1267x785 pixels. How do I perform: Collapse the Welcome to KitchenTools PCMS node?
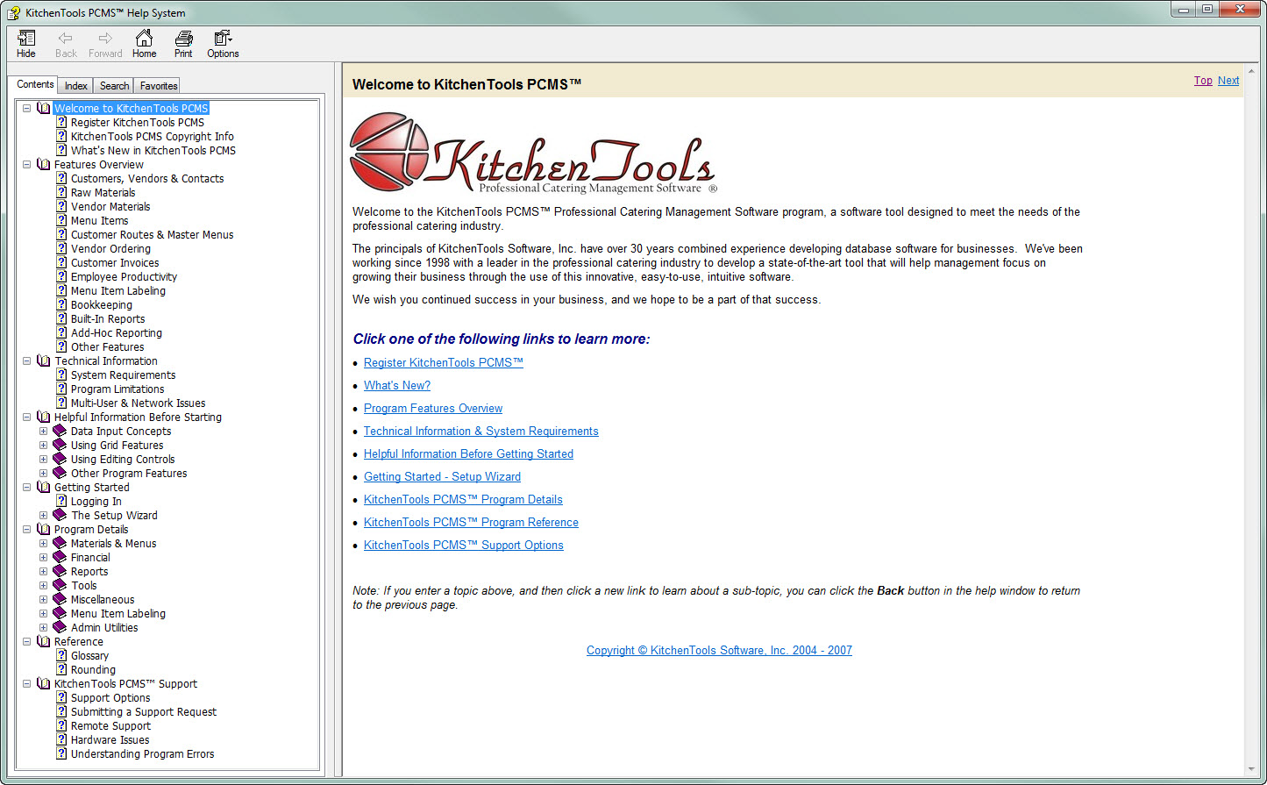(26, 108)
